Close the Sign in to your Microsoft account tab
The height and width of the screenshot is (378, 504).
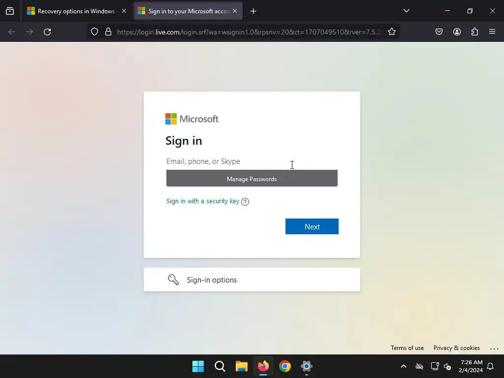pyautogui.click(x=235, y=11)
